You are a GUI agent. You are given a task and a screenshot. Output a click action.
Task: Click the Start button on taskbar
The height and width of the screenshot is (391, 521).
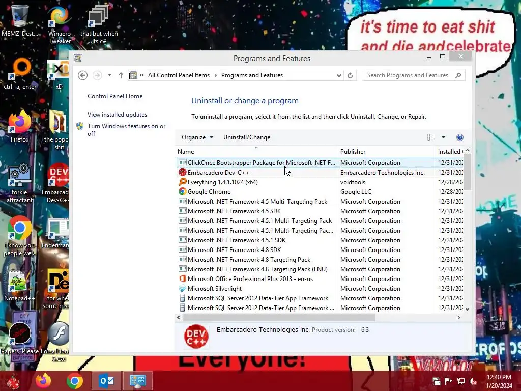(13, 381)
